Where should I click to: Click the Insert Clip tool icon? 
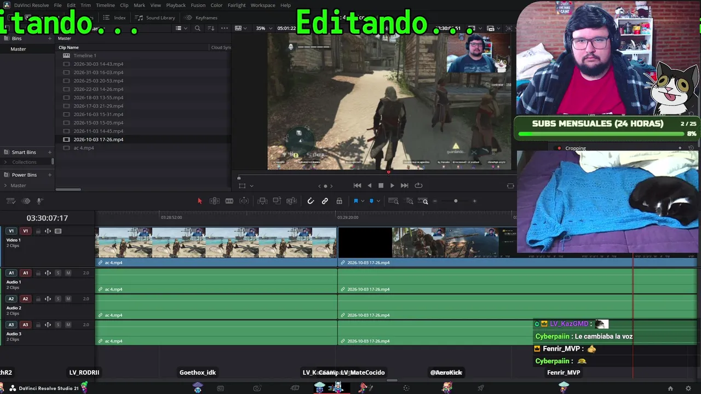click(x=262, y=201)
